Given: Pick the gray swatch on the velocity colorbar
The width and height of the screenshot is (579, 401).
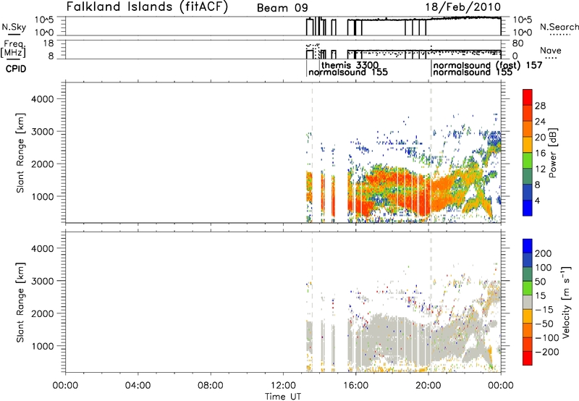Looking at the screenshot, I should [x=528, y=302].
